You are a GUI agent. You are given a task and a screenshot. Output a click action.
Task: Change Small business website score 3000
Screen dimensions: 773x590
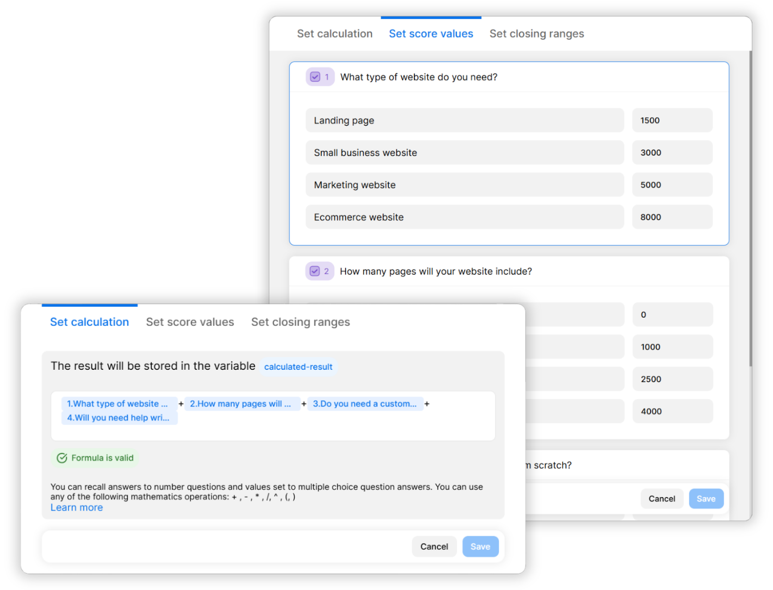(672, 152)
